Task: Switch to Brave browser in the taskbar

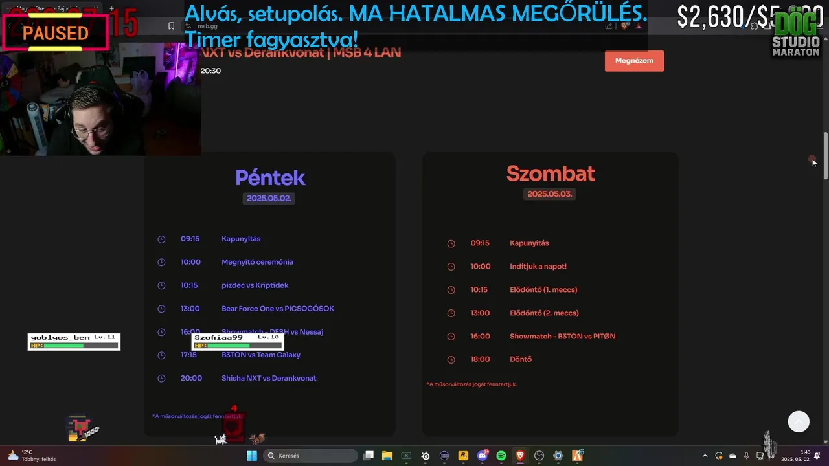Action: pos(520,456)
